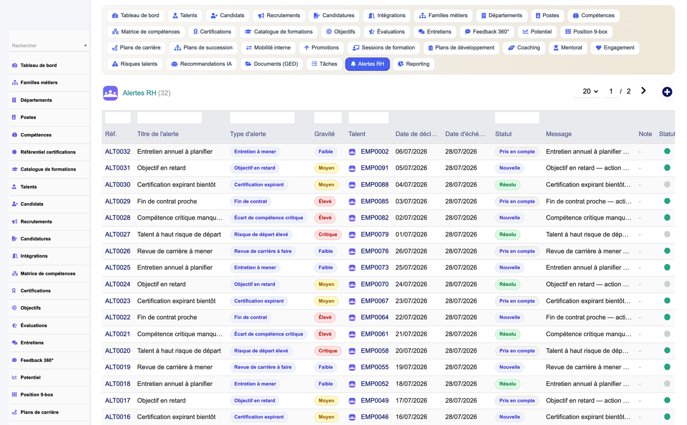The height and width of the screenshot is (425, 687).
Task: Toggle green status dot for ALT0031
Action: coord(667,168)
